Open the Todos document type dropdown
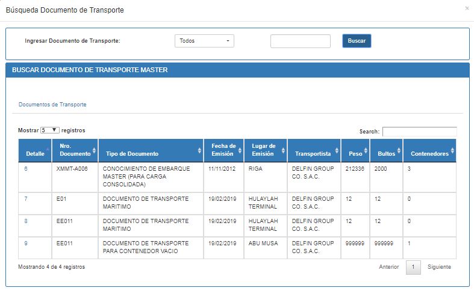The height and width of the screenshot is (291, 474). (x=204, y=41)
